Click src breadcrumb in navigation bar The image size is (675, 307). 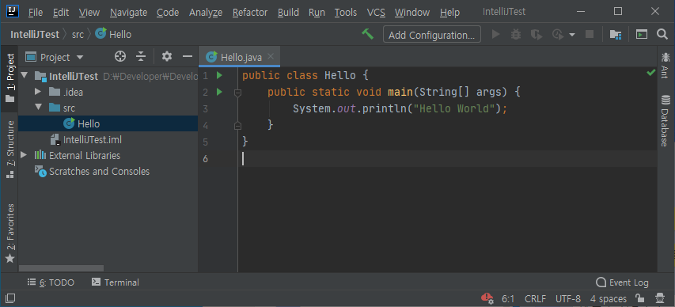tap(78, 35)
